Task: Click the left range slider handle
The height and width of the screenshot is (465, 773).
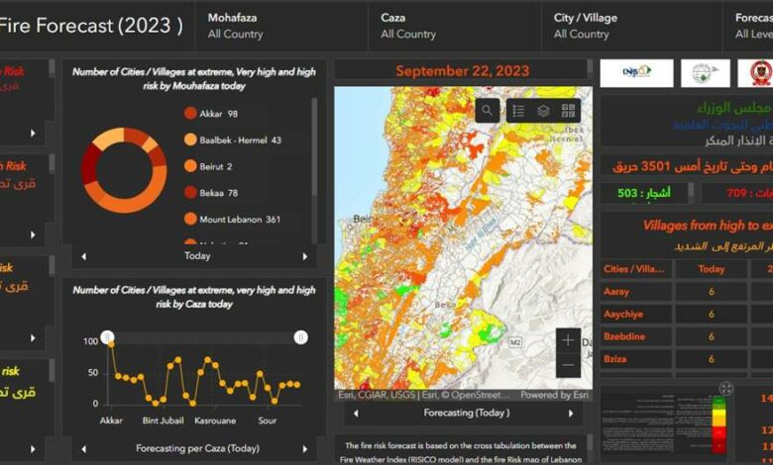Action: point(107,337)
